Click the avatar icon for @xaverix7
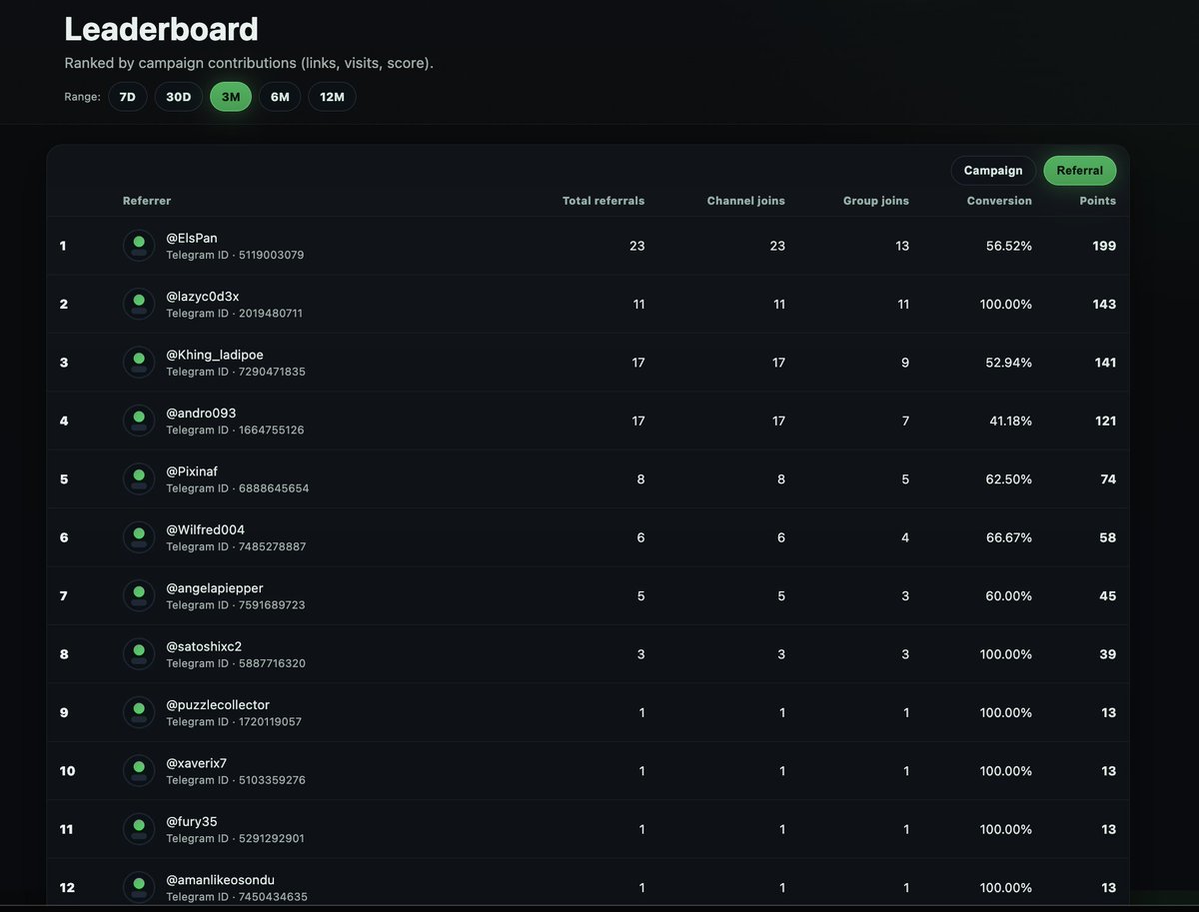The image size is (1199, 912). point(139,771)
